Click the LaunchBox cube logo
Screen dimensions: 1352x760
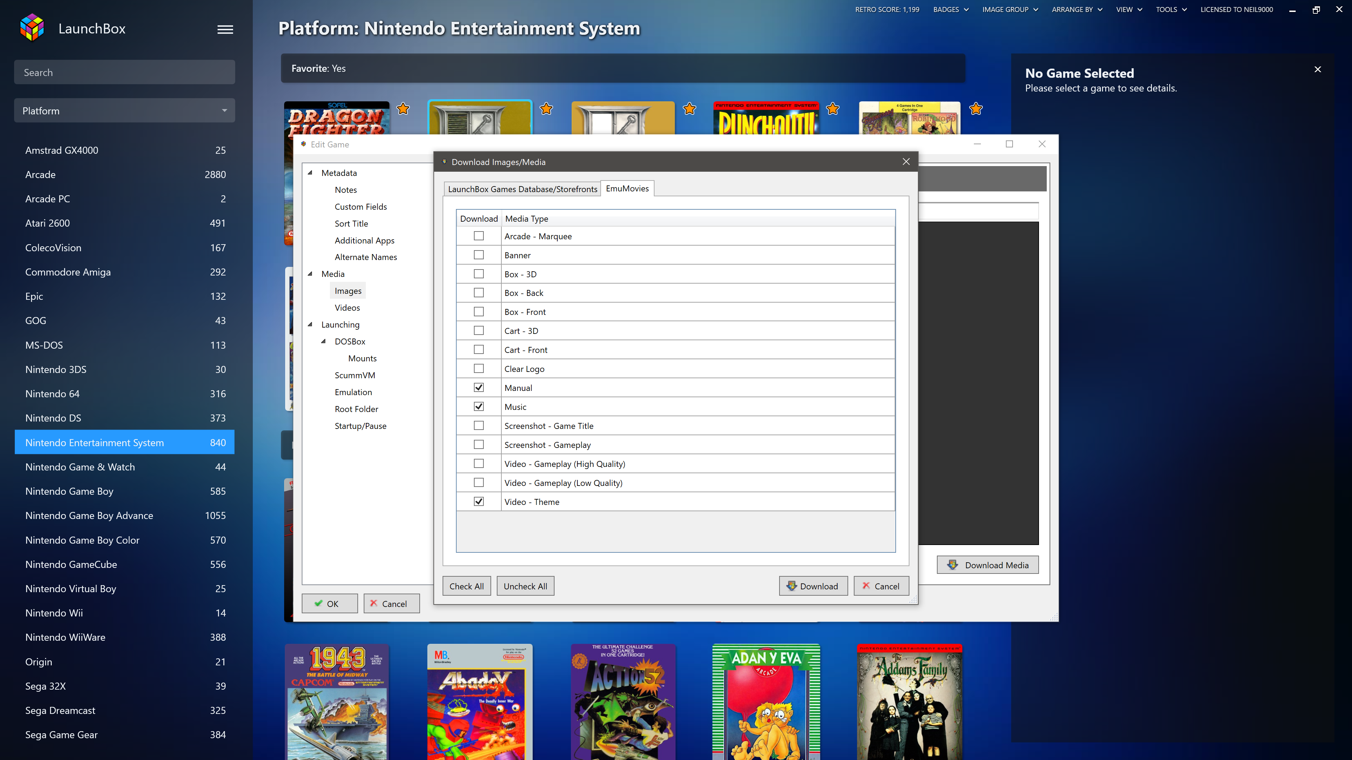(32, 28)
